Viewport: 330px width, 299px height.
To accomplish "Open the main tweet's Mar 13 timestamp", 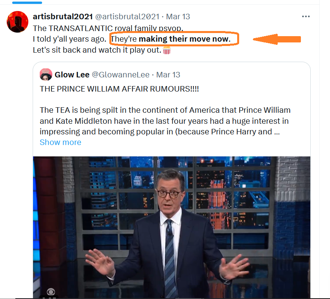I will click(x=178, y=17).
